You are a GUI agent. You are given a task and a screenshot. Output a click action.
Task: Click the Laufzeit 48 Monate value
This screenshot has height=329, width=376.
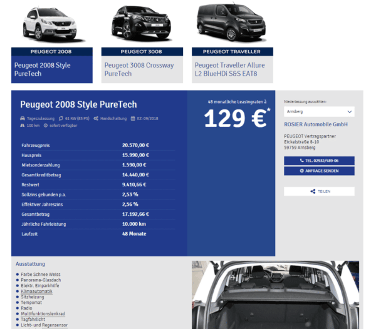tap(134, 234)
